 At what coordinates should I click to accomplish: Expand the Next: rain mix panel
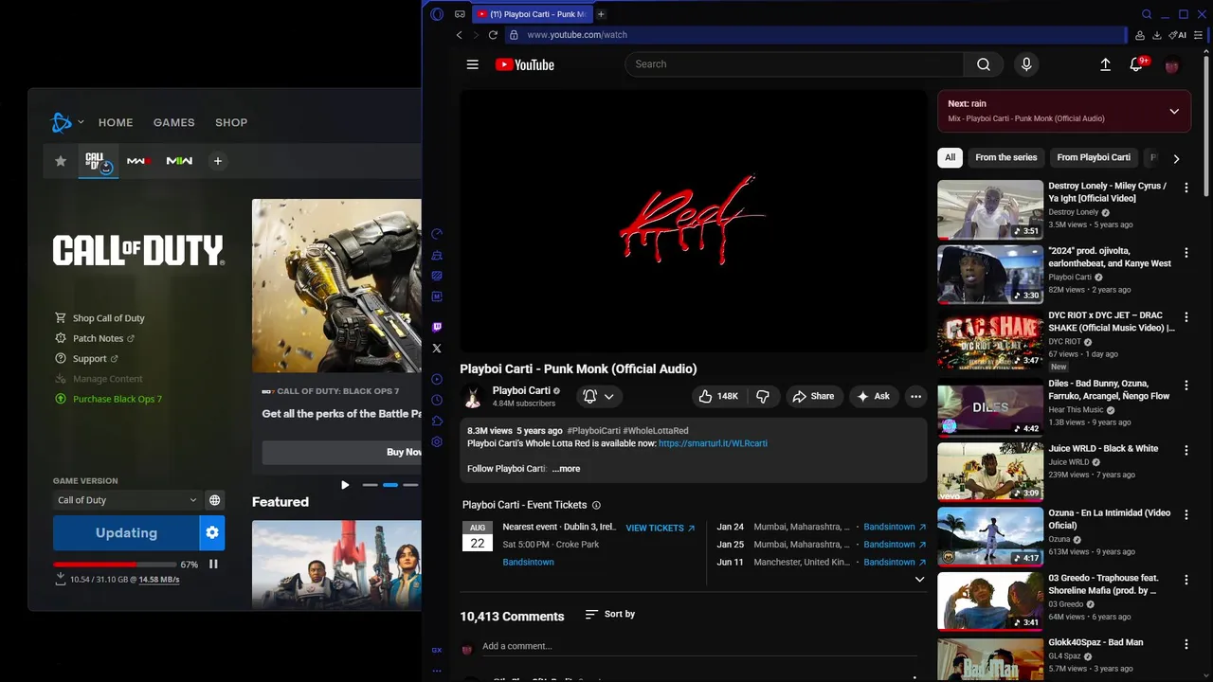point(1174,111)
